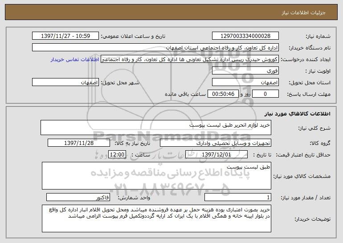Viewport: 343px width, 243px height.
Task: Select the شماره نیاز field 1297003334000028
Action: pos(245,36)
